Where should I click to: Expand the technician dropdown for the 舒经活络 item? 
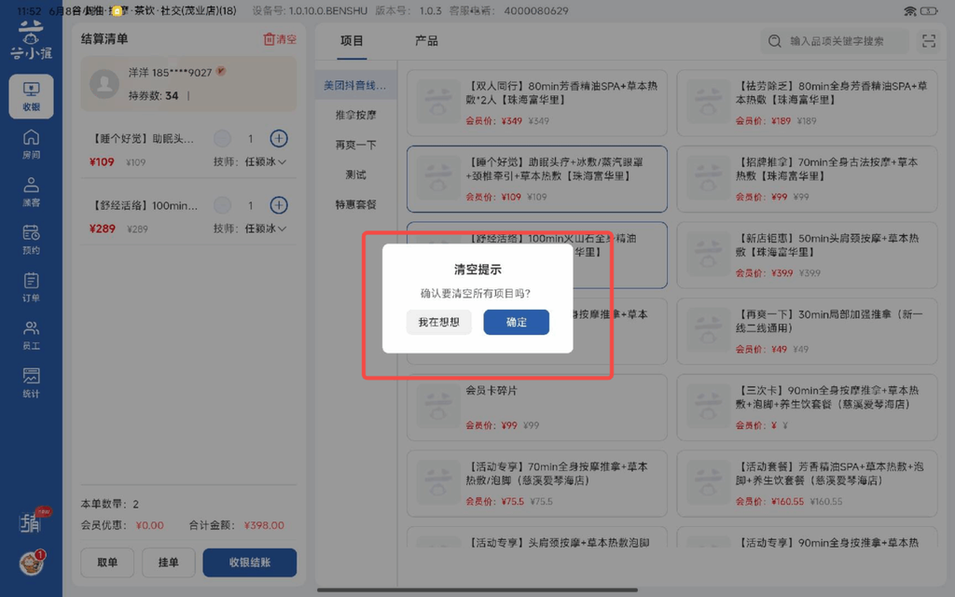pyautogui.click(x=266, y=229)
